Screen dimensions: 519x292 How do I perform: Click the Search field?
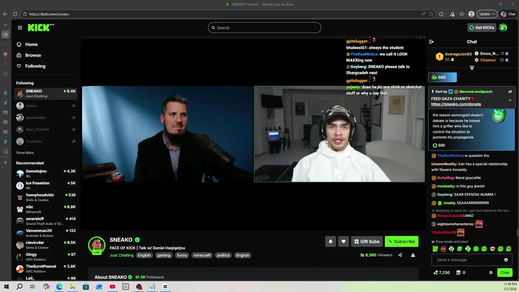pyautogui.click(x=264, y=28)
